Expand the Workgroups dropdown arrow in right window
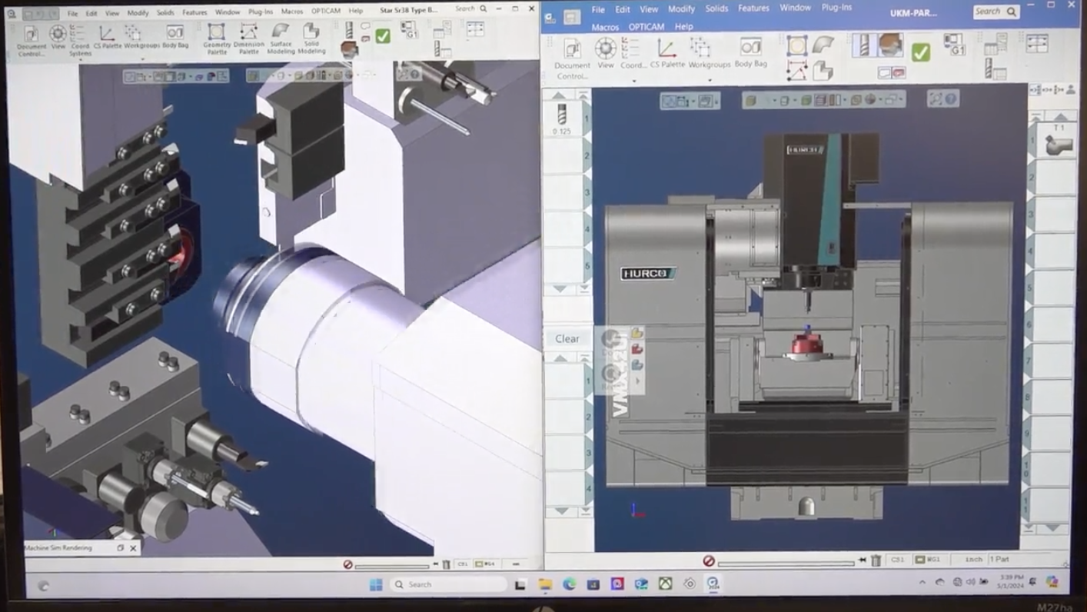Viewport: 1087px width, 612px height. (x=709, y=79)
